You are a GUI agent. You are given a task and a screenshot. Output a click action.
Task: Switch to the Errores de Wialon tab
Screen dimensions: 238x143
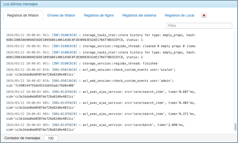[61, 15]
